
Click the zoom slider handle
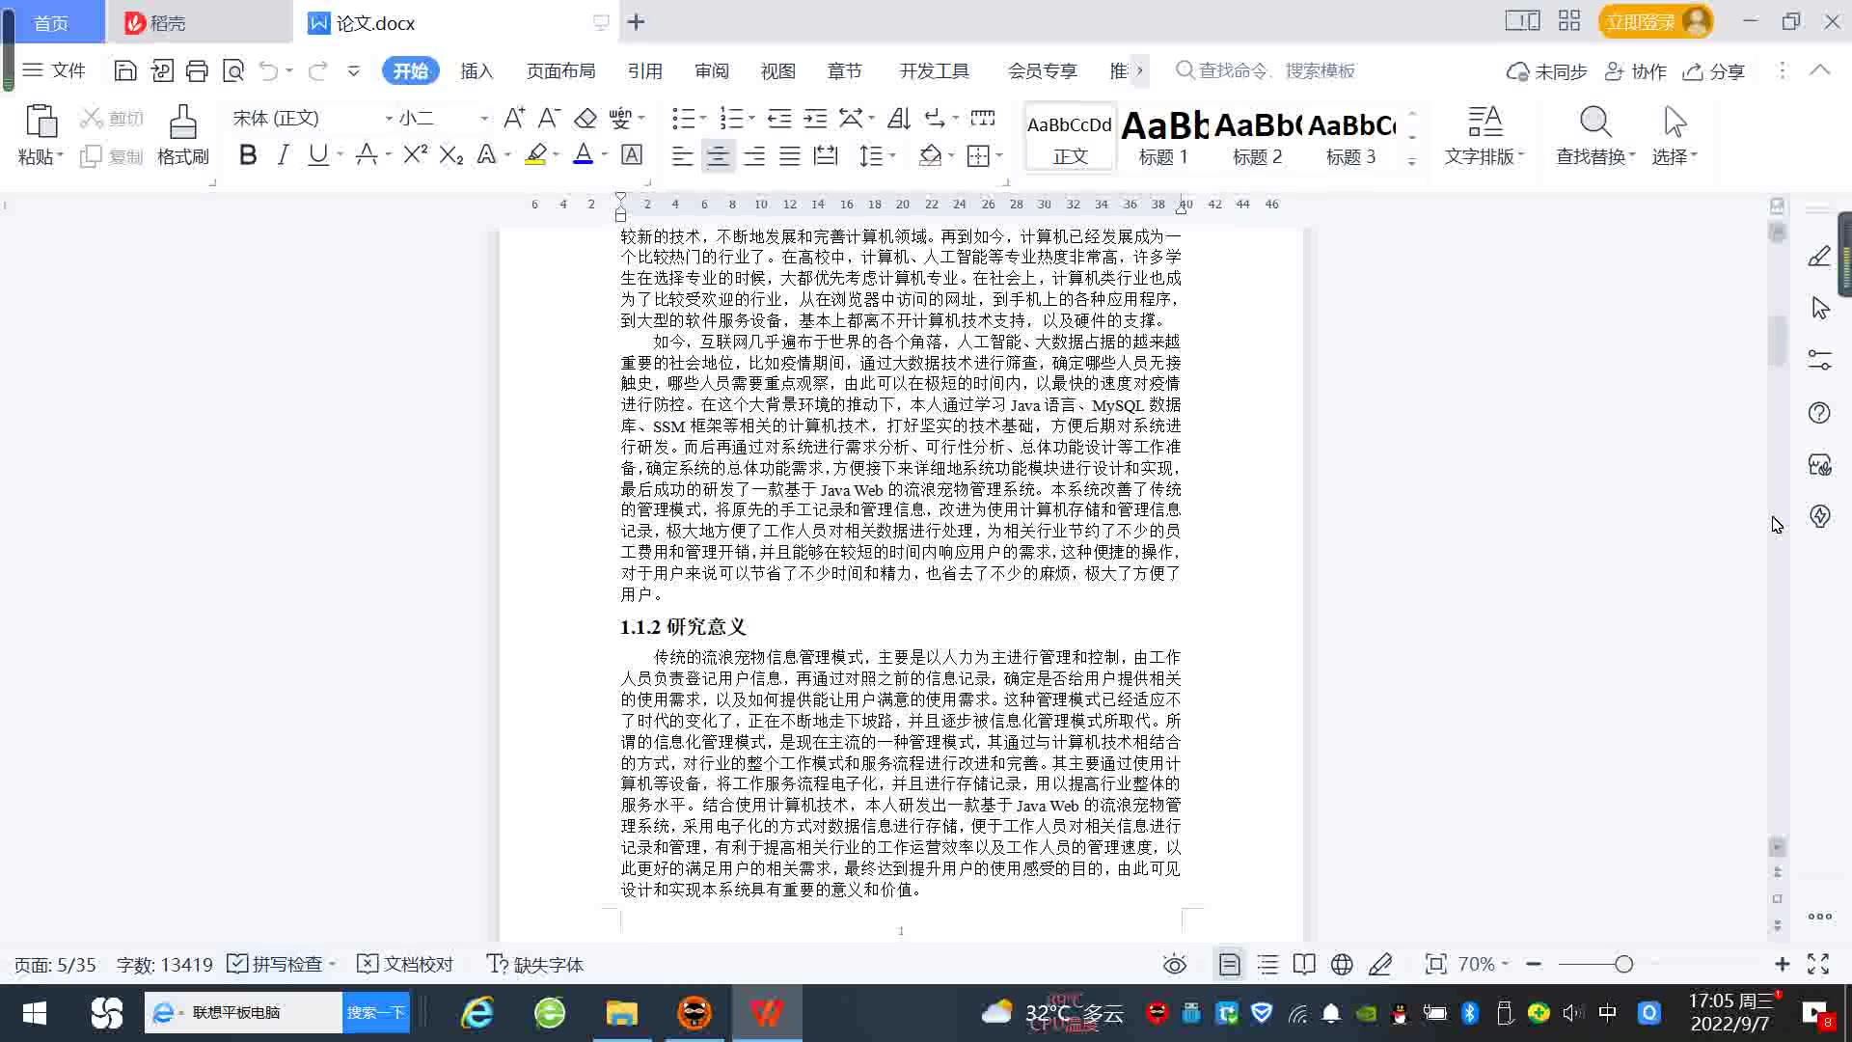(1623, 964)
